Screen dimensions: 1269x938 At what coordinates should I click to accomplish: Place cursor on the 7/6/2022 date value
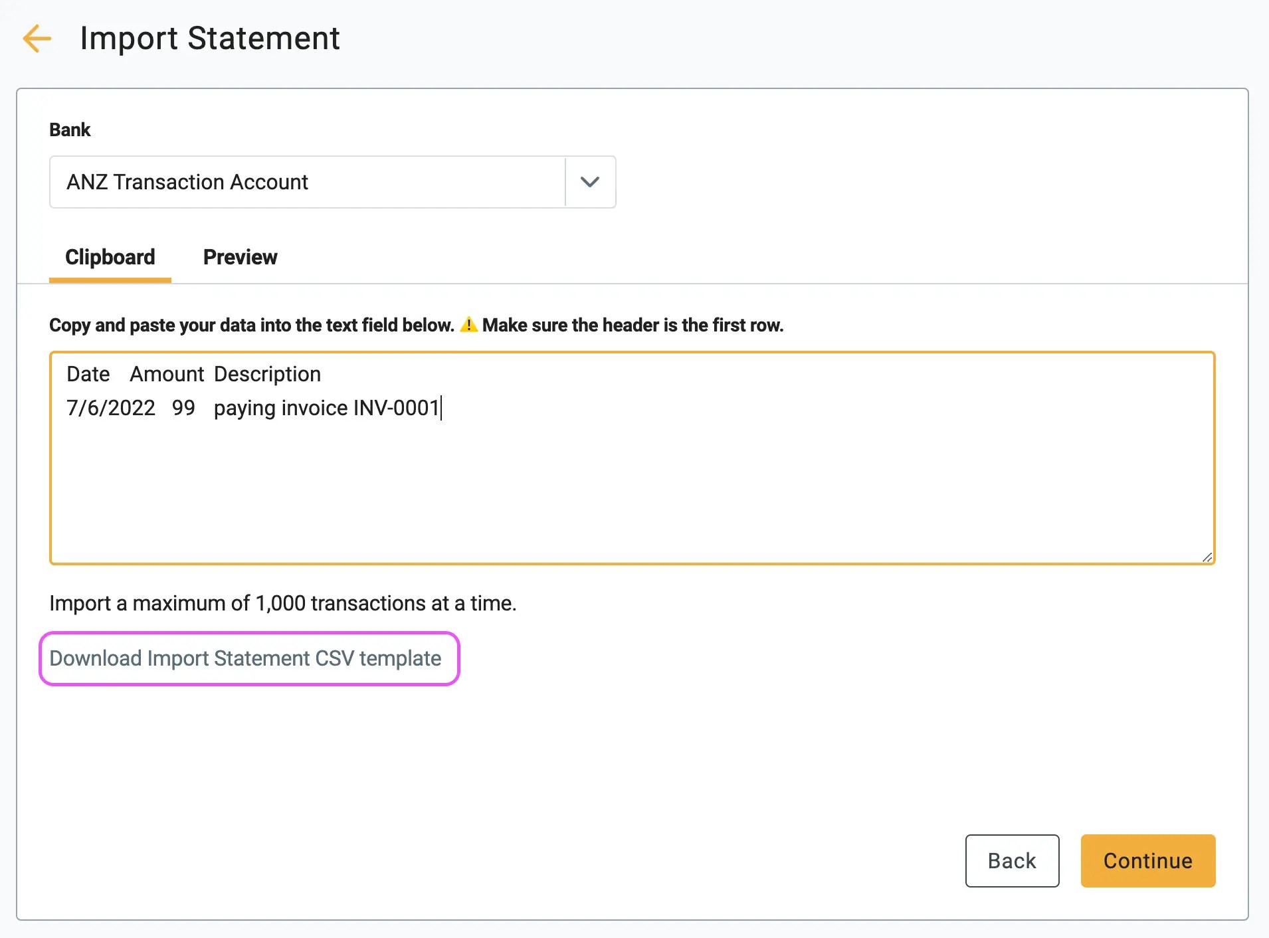111,408
